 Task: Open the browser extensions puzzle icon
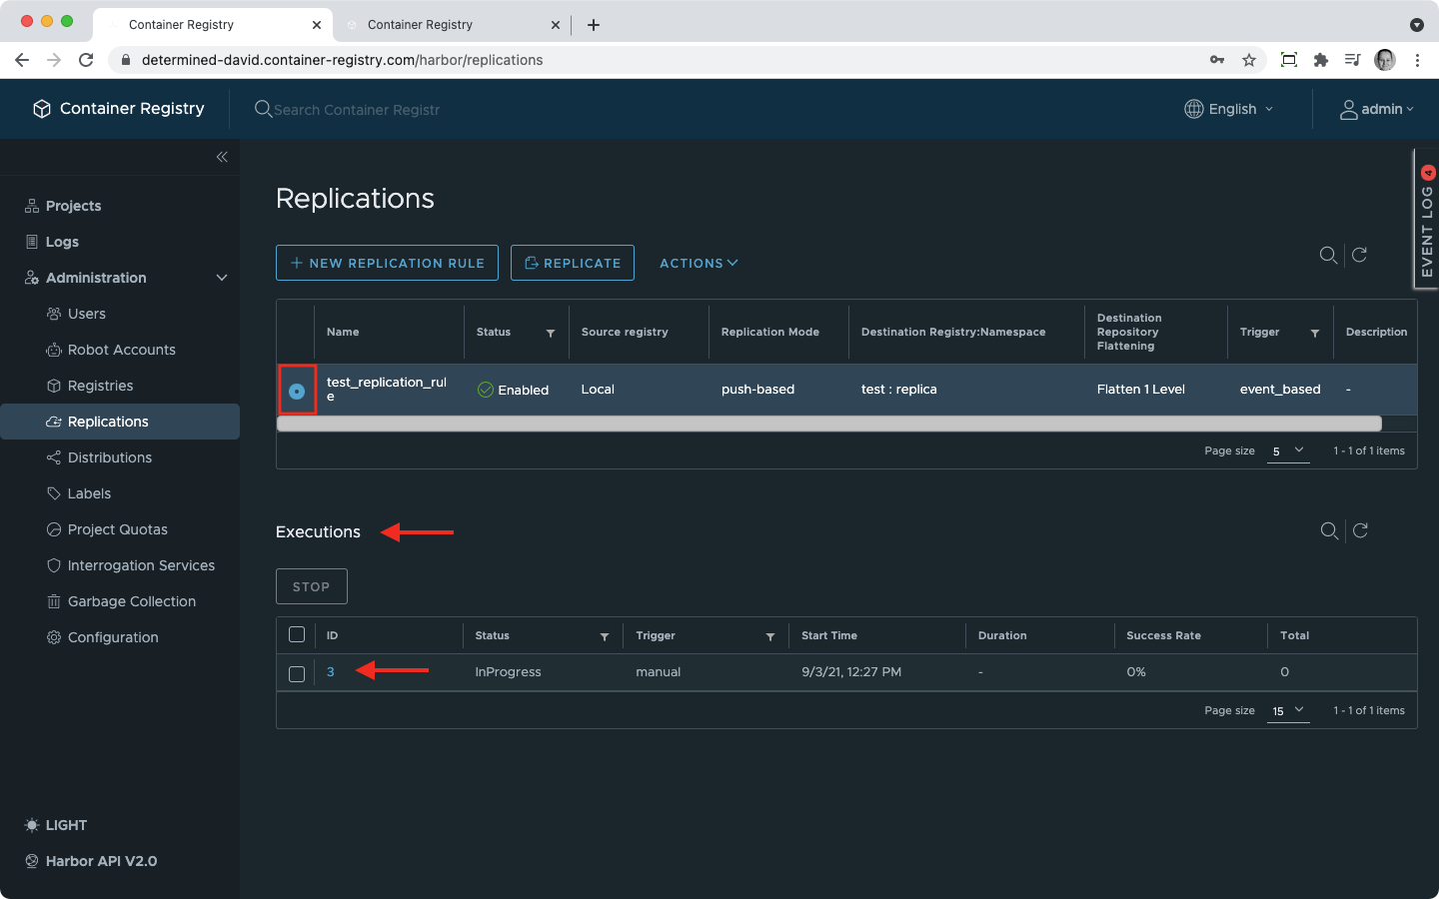pyautogui.click(x=1321, y=60)
